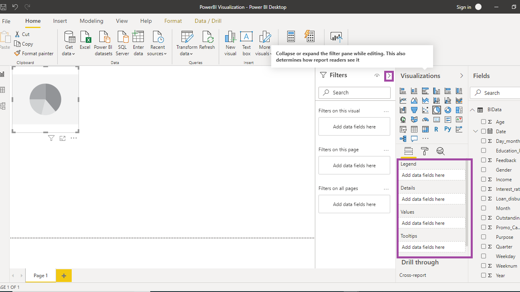Toggle the Filters pane eye visibility icon
The image size is (520, 292).
[x=377, y=76]
